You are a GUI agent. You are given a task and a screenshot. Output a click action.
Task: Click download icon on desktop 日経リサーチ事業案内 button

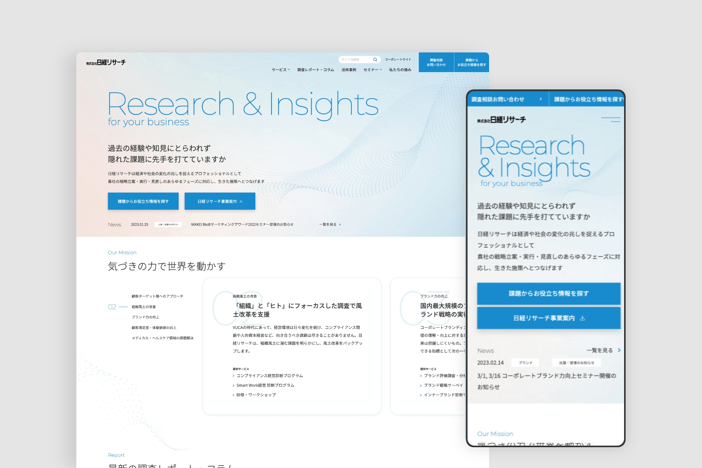(241, 201)
